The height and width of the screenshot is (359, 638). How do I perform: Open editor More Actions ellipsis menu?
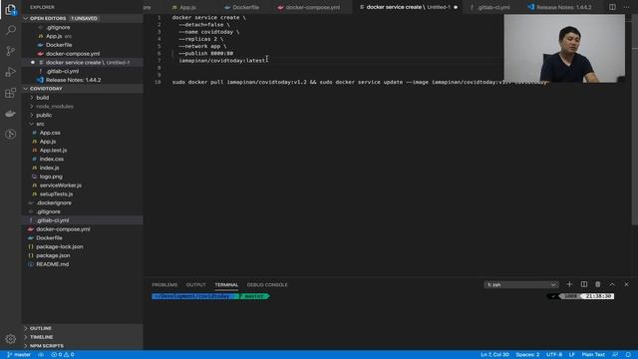pyautogui.click(x=626, y=7)
